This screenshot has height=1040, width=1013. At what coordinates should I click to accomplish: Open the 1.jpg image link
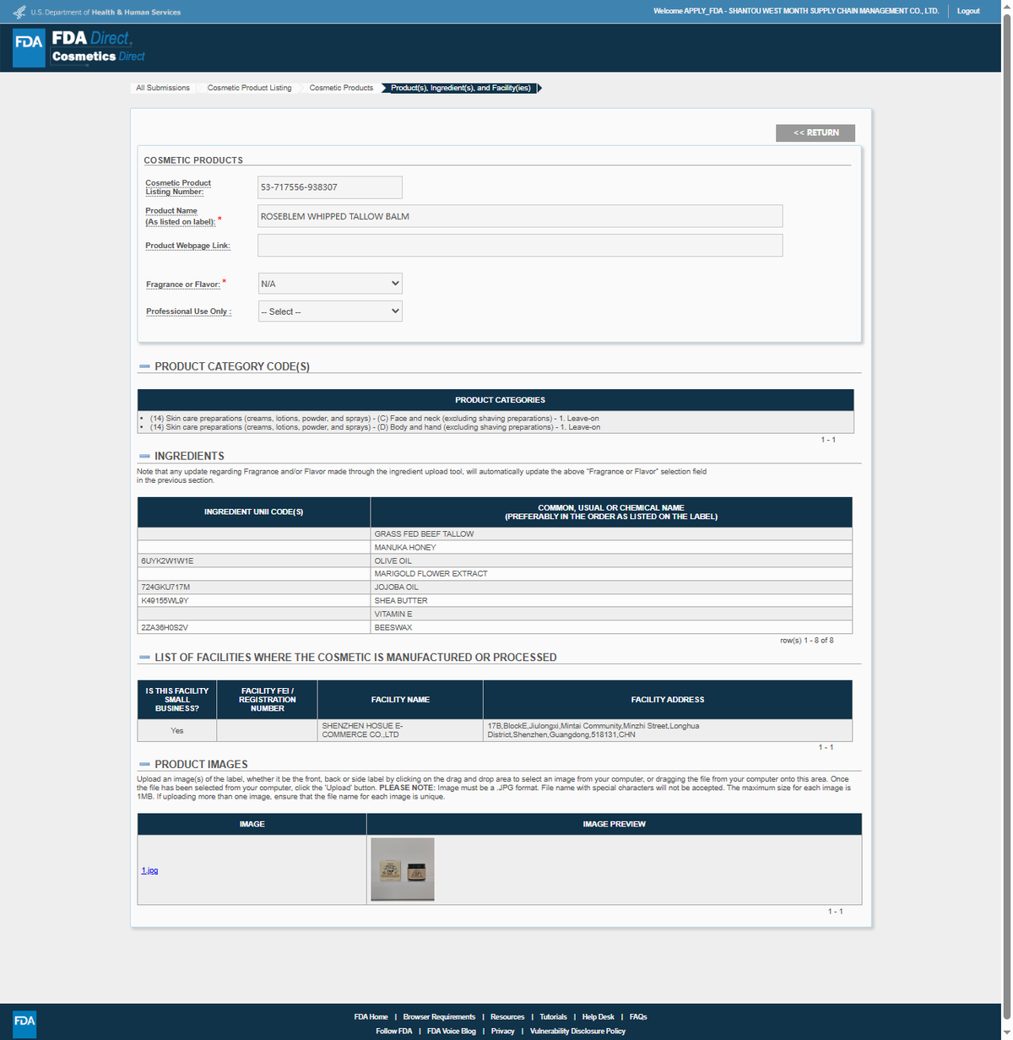(x=149, y=870)
